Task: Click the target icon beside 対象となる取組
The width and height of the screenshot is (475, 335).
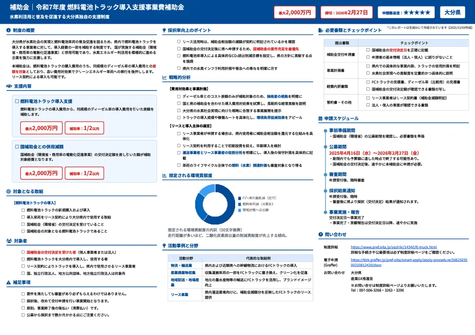Action: pos(9,191)
